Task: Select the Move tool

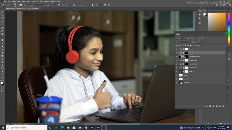Action: pos(3,12)
